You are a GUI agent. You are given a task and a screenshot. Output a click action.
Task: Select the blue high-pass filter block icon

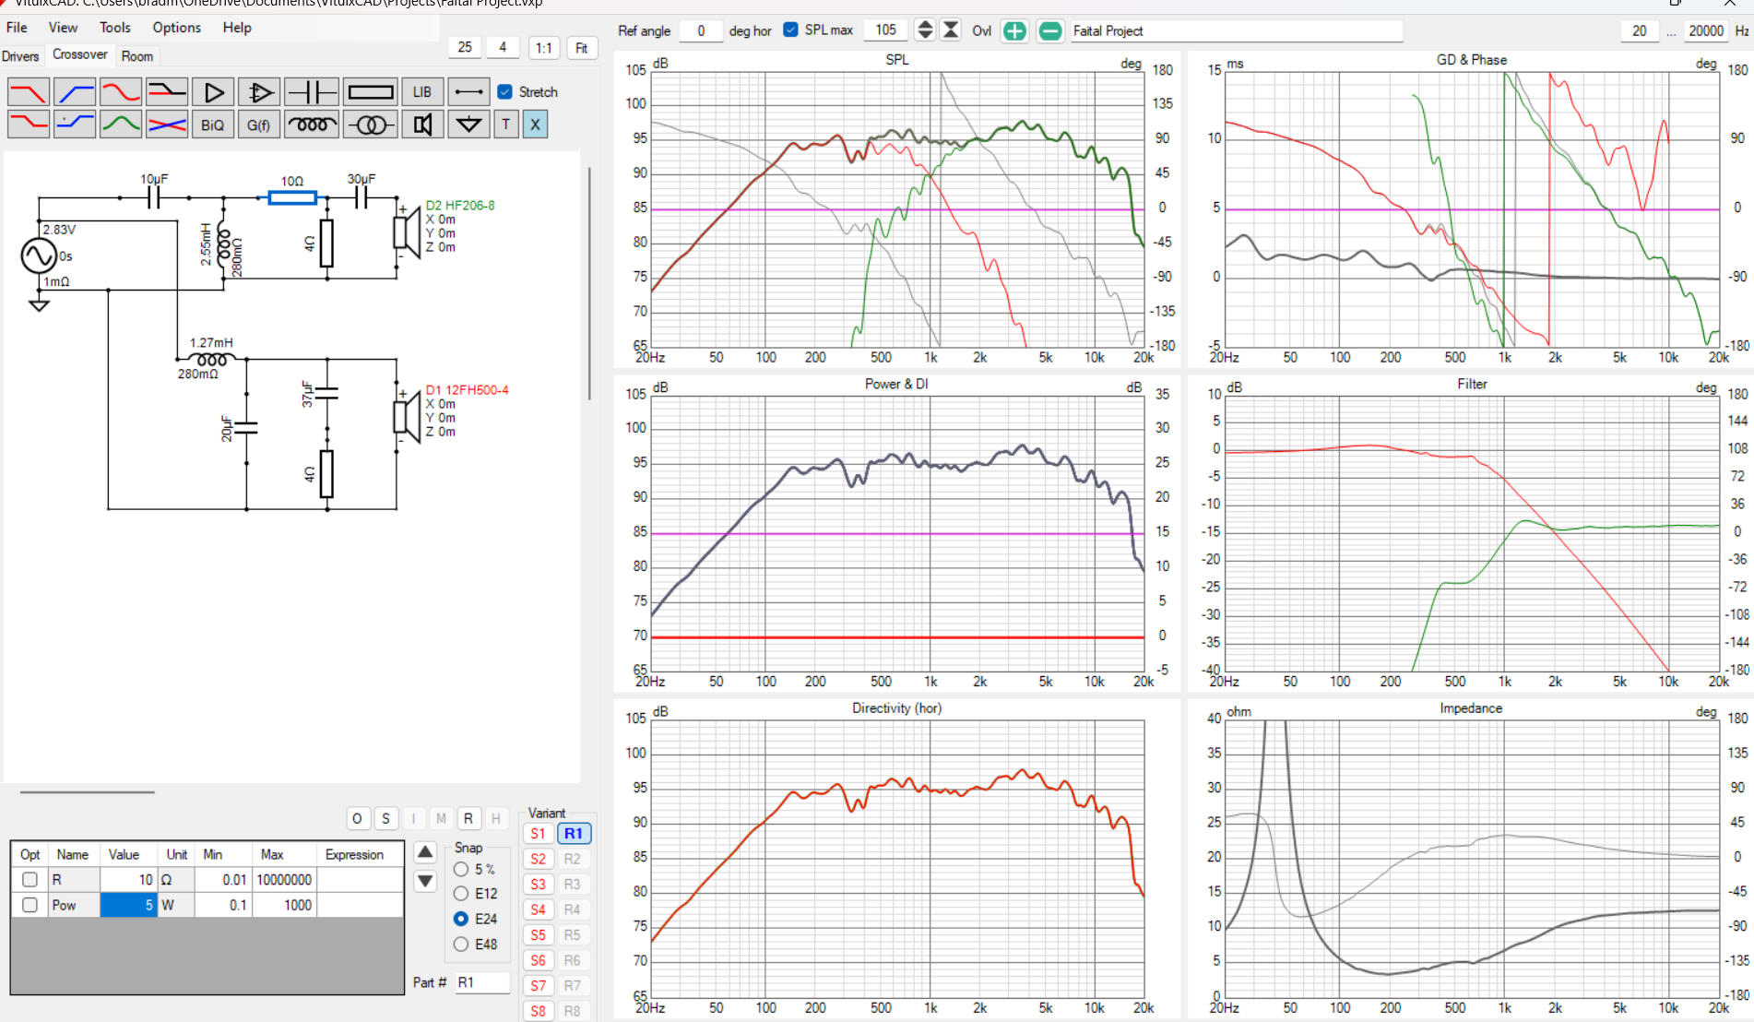(x=74, y=92)
